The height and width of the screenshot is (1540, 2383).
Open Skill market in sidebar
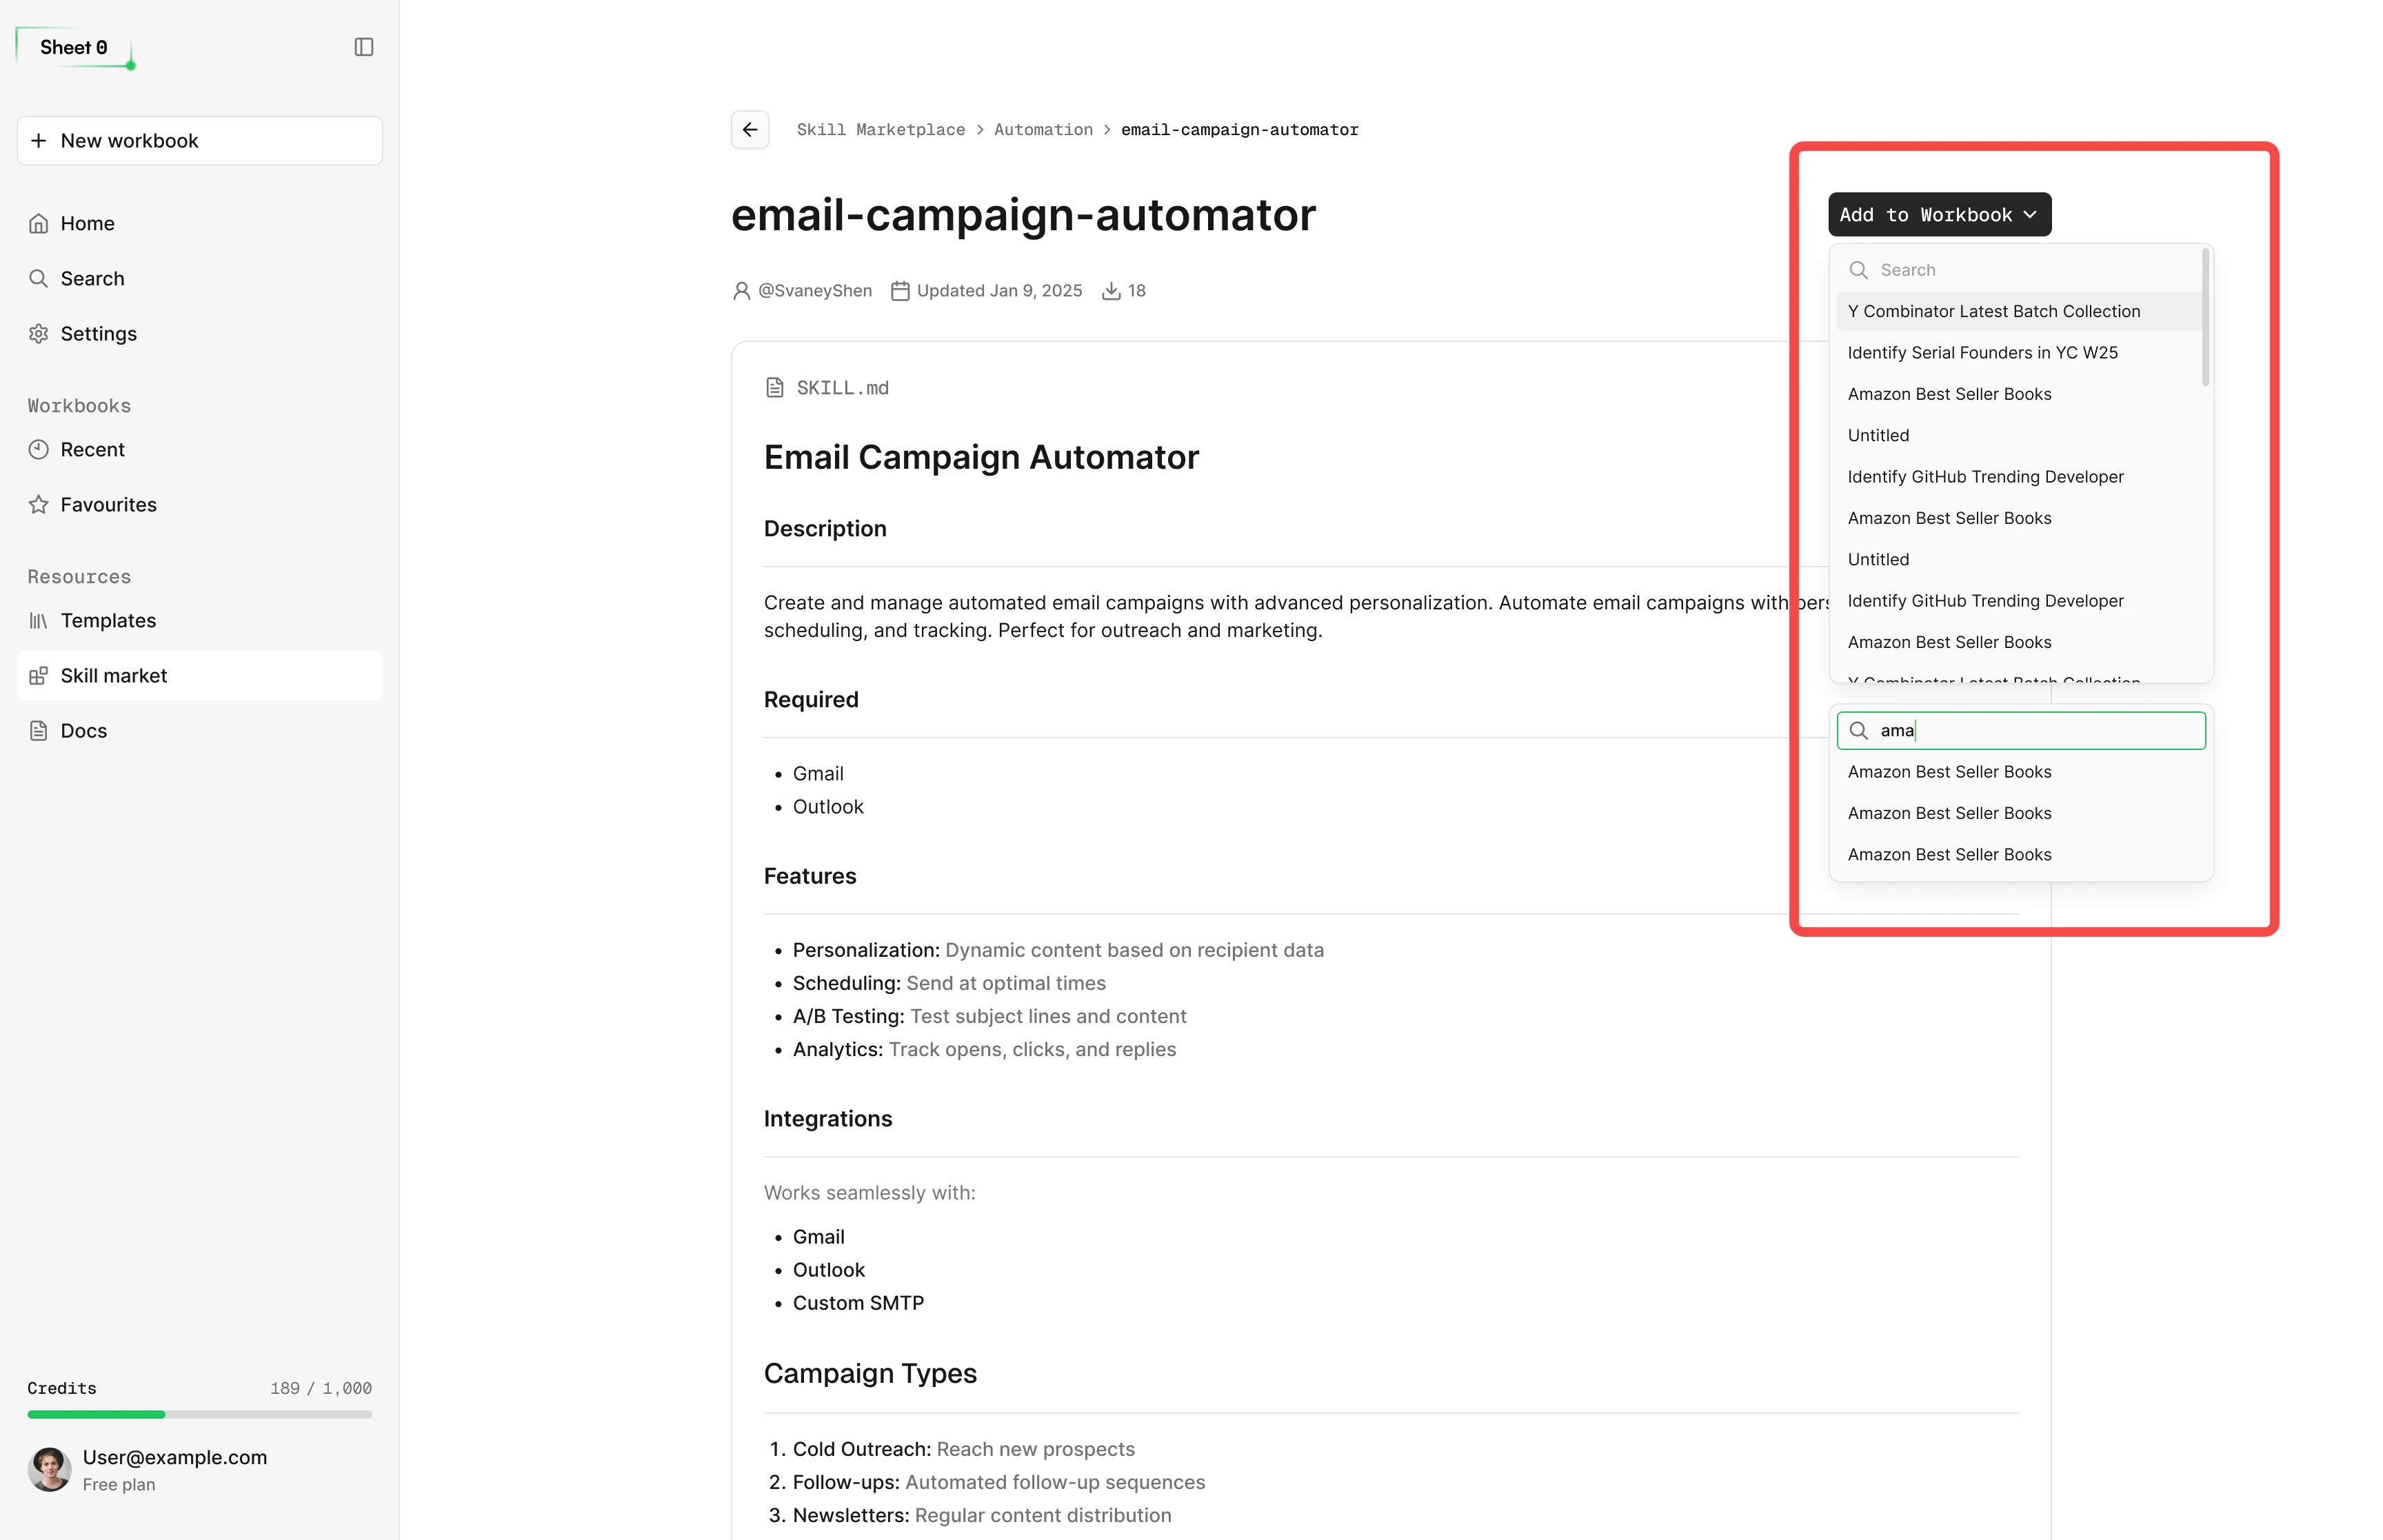click(x=113, y=675)
